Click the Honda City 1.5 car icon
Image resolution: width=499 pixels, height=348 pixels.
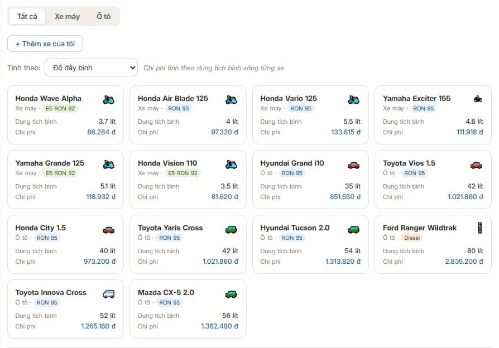click(x=108, y=230)
